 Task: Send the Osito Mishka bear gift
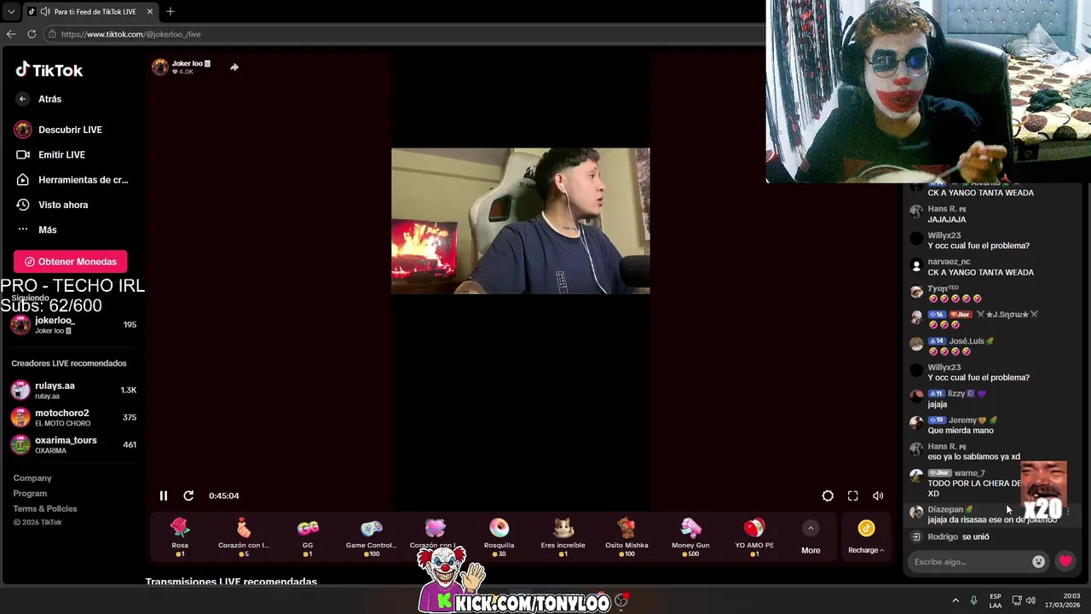626,537
